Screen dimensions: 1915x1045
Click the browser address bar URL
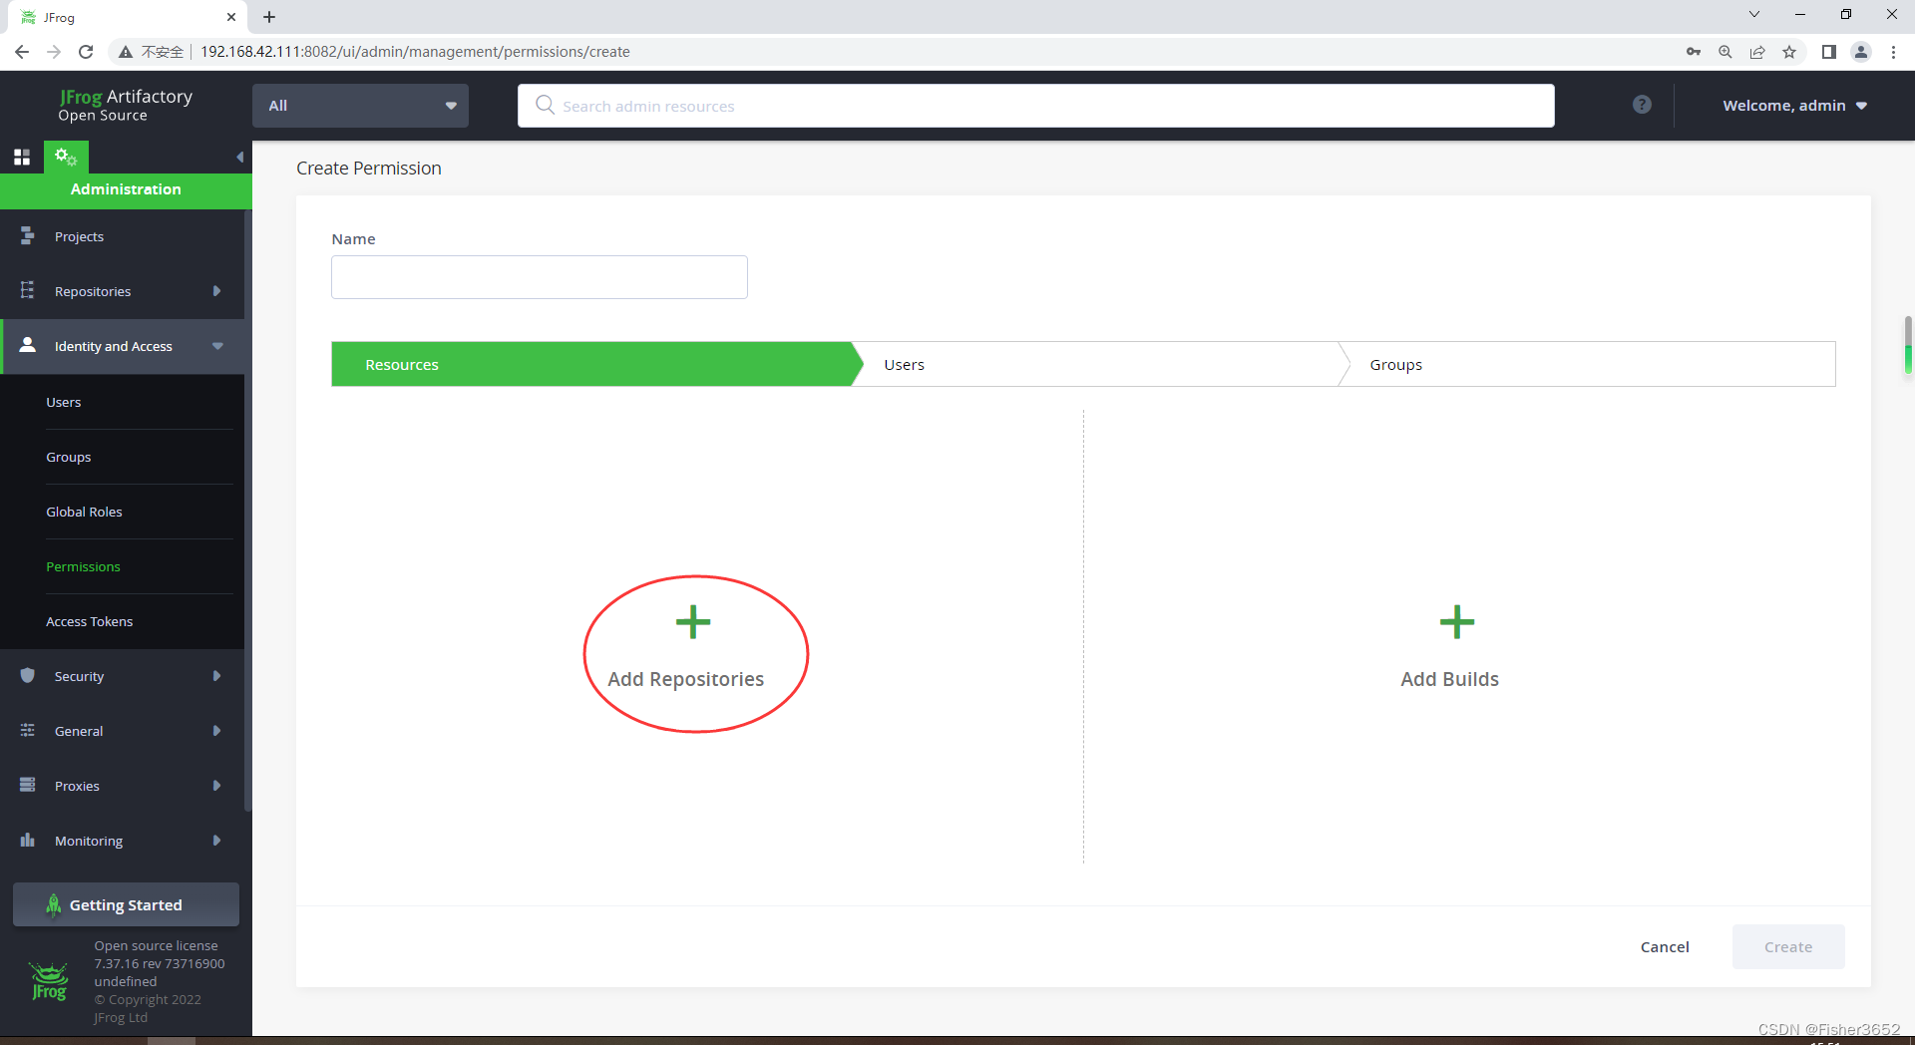click(x=415, y=52)
